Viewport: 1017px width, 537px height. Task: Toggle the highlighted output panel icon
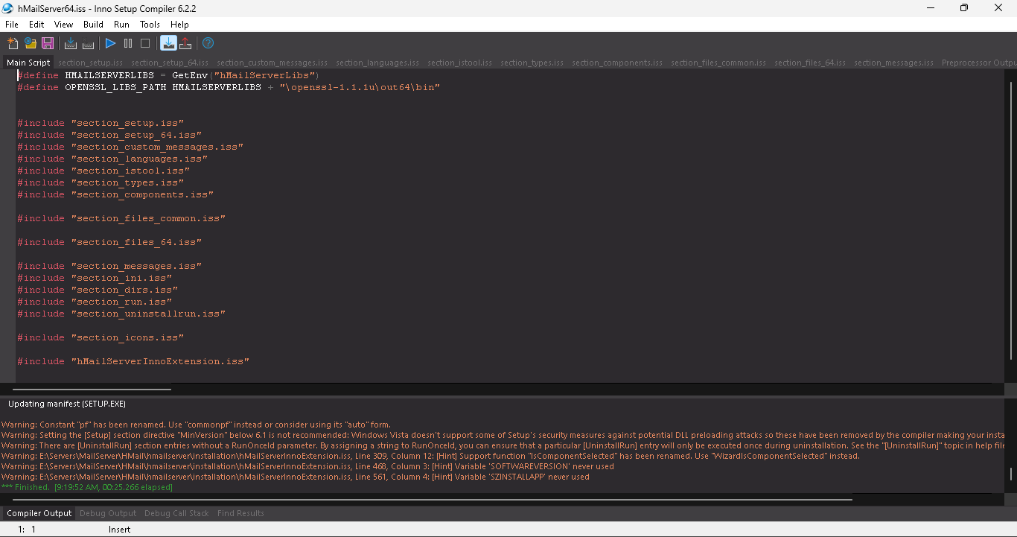point(168,43)
